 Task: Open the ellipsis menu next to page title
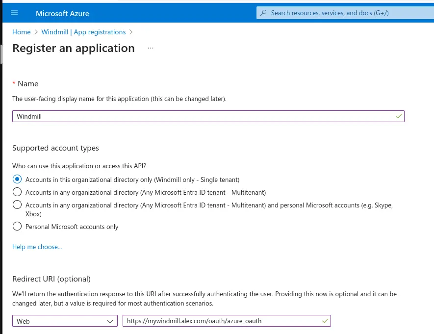pos(150,48)
